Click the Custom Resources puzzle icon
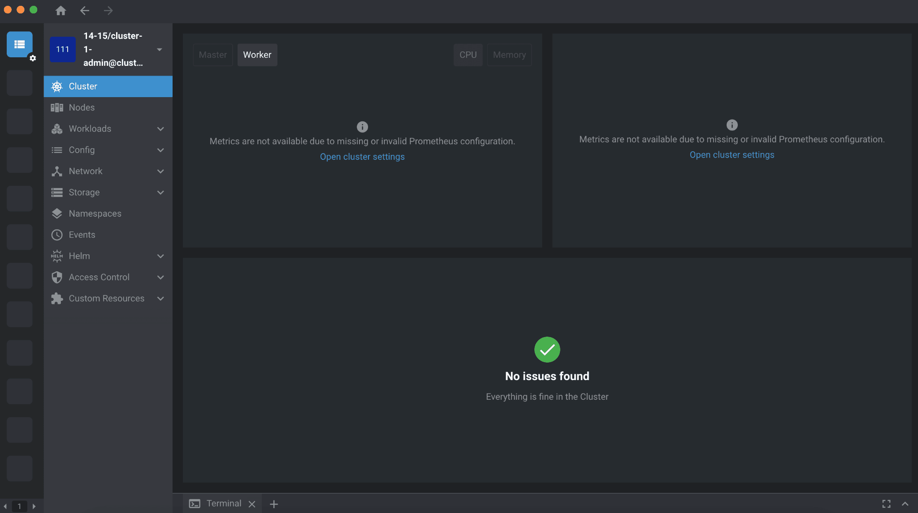Image resolution: width=918 pixels, height=513 pixels. tap(57, 299)
